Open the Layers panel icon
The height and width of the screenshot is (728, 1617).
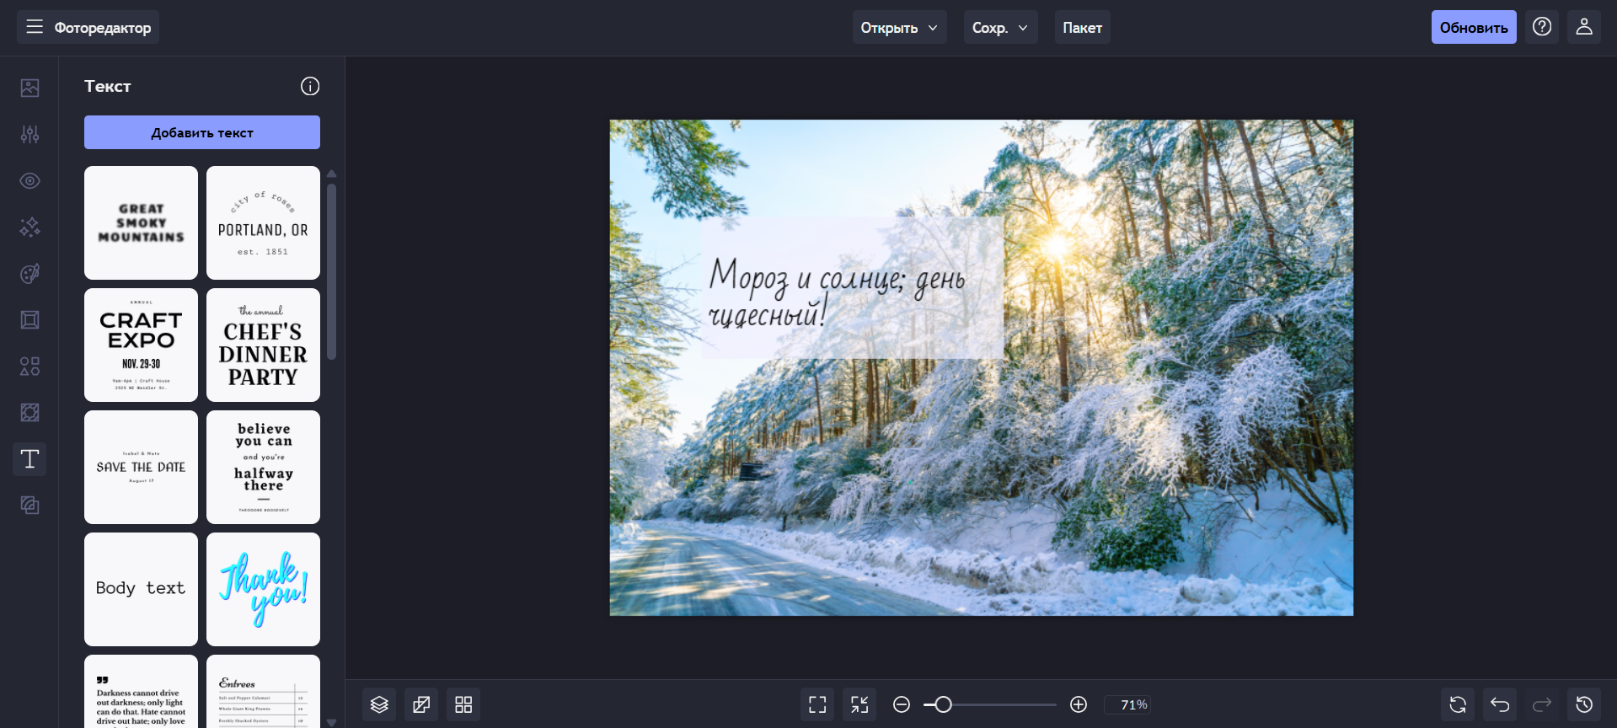[x=379, y=704]
